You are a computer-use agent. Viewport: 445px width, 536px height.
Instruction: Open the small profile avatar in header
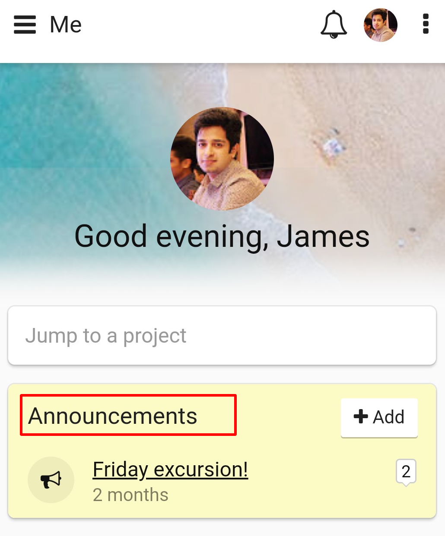(381, 25)
